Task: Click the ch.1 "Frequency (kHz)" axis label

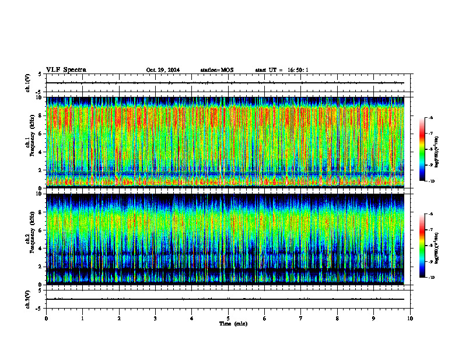Action: [32, 135]
